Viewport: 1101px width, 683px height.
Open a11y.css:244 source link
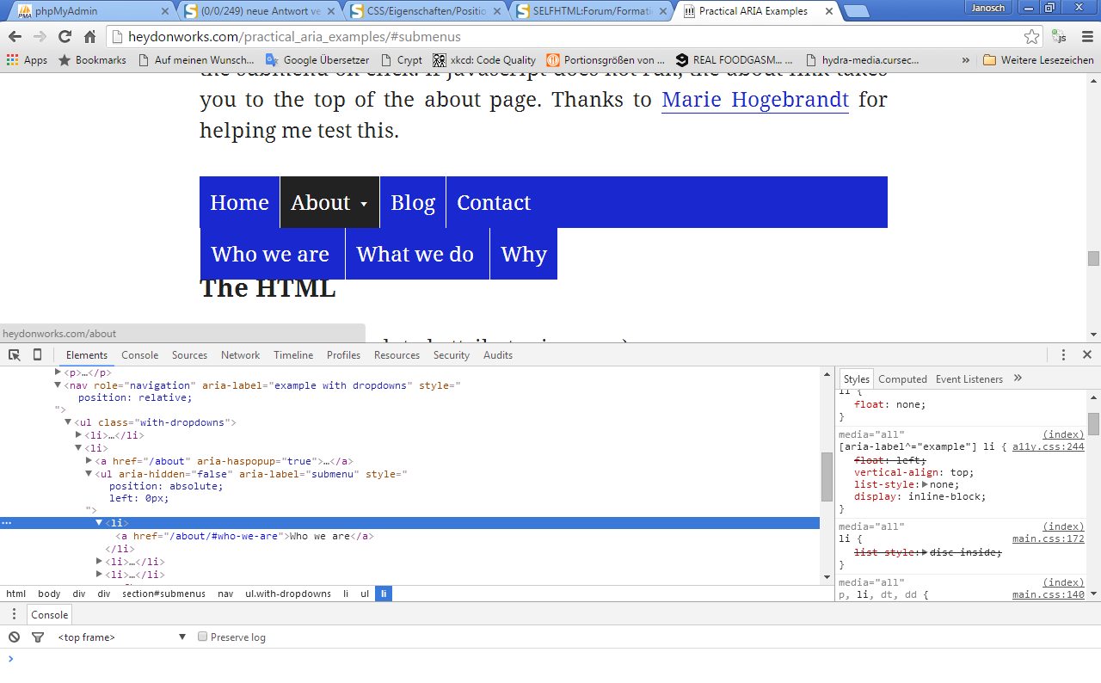pos(1048,446)
